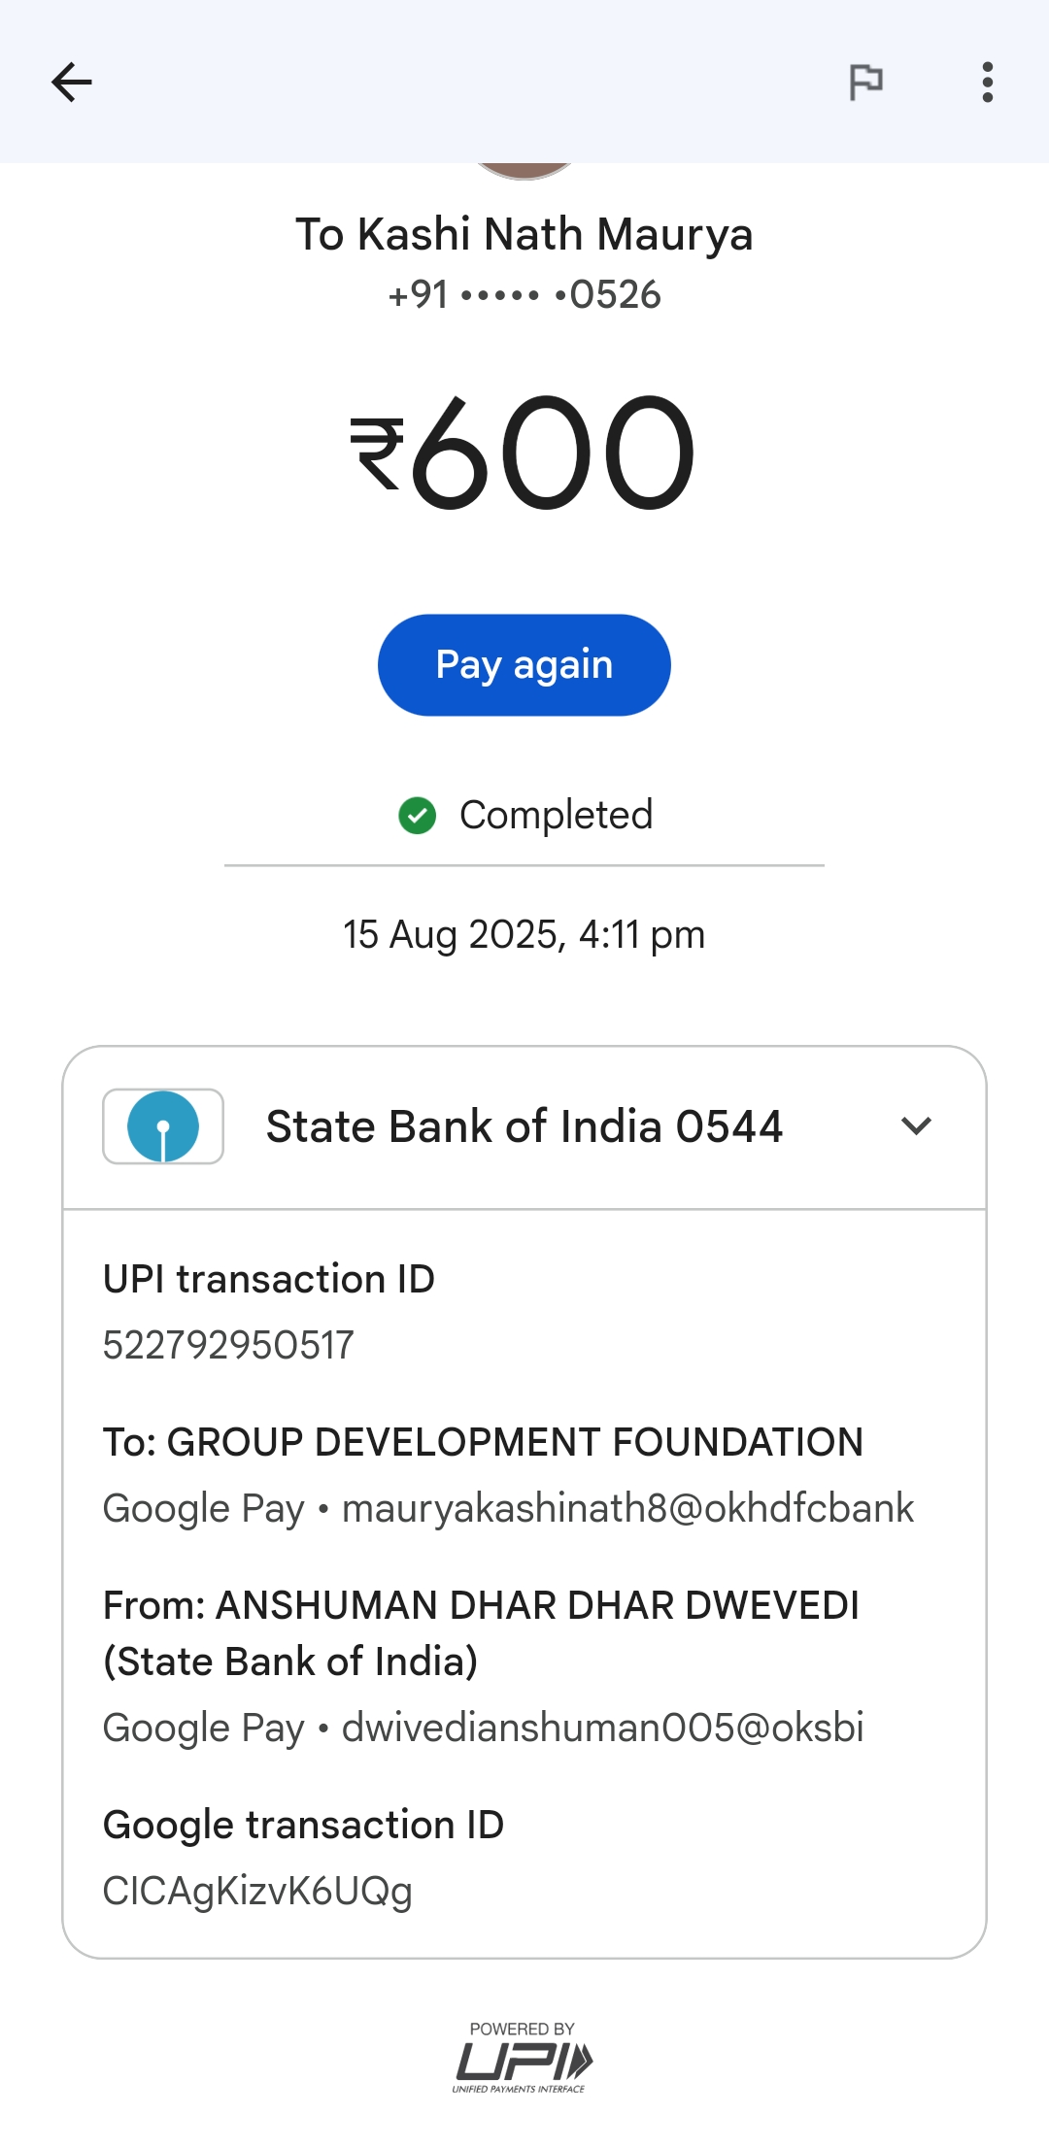Tap the mauryakashinath8@okhdfcbank UPI address
Image resolution: width=1049 pixels, height=2148 pixels.
pyautogui.click(x=627, y=1509)
